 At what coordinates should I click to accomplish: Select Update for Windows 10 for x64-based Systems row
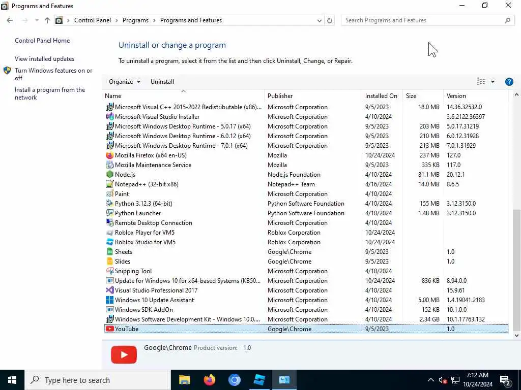tap(306, 280)
